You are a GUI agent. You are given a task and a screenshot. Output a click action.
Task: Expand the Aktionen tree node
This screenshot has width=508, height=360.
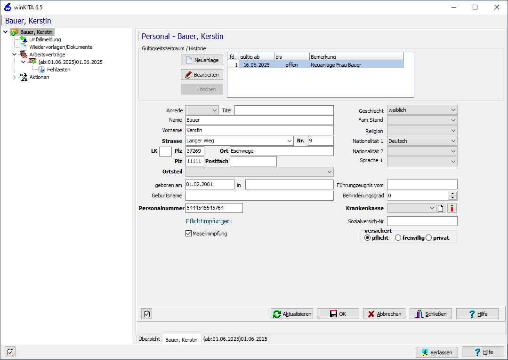pyautogui.click(x=14, y=77)
